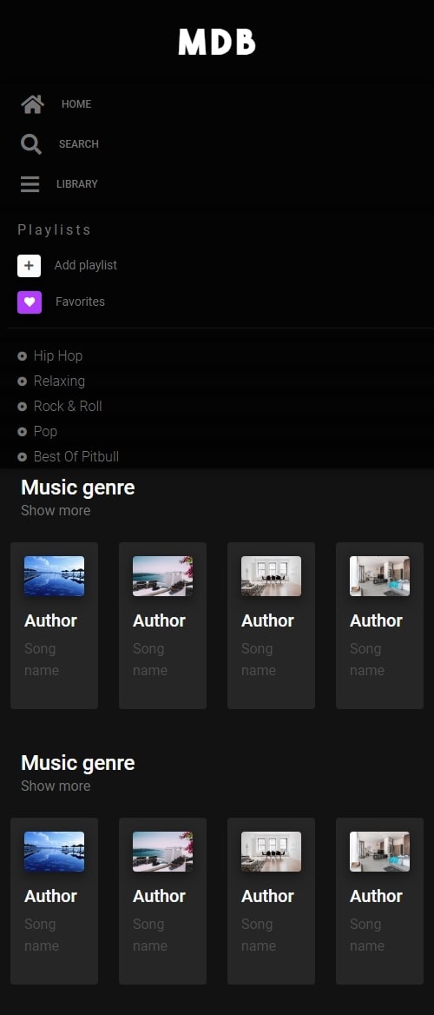The image size is (434, 1015).
Task: Open the white dining room thumbnail in second row
Action: point(271,852)
